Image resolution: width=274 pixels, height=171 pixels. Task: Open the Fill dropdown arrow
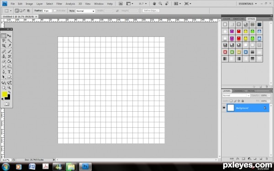click(269, 101)
